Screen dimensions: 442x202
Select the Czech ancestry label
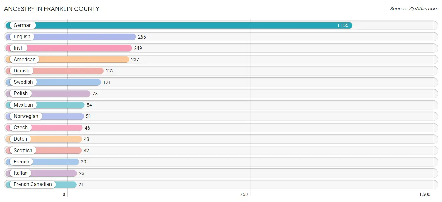click(21, 127)
